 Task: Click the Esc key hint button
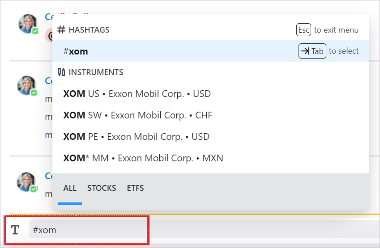click(303, 30)
